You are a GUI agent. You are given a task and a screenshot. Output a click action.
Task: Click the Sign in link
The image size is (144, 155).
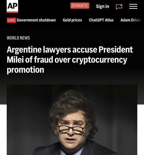[x=102, y=6]
